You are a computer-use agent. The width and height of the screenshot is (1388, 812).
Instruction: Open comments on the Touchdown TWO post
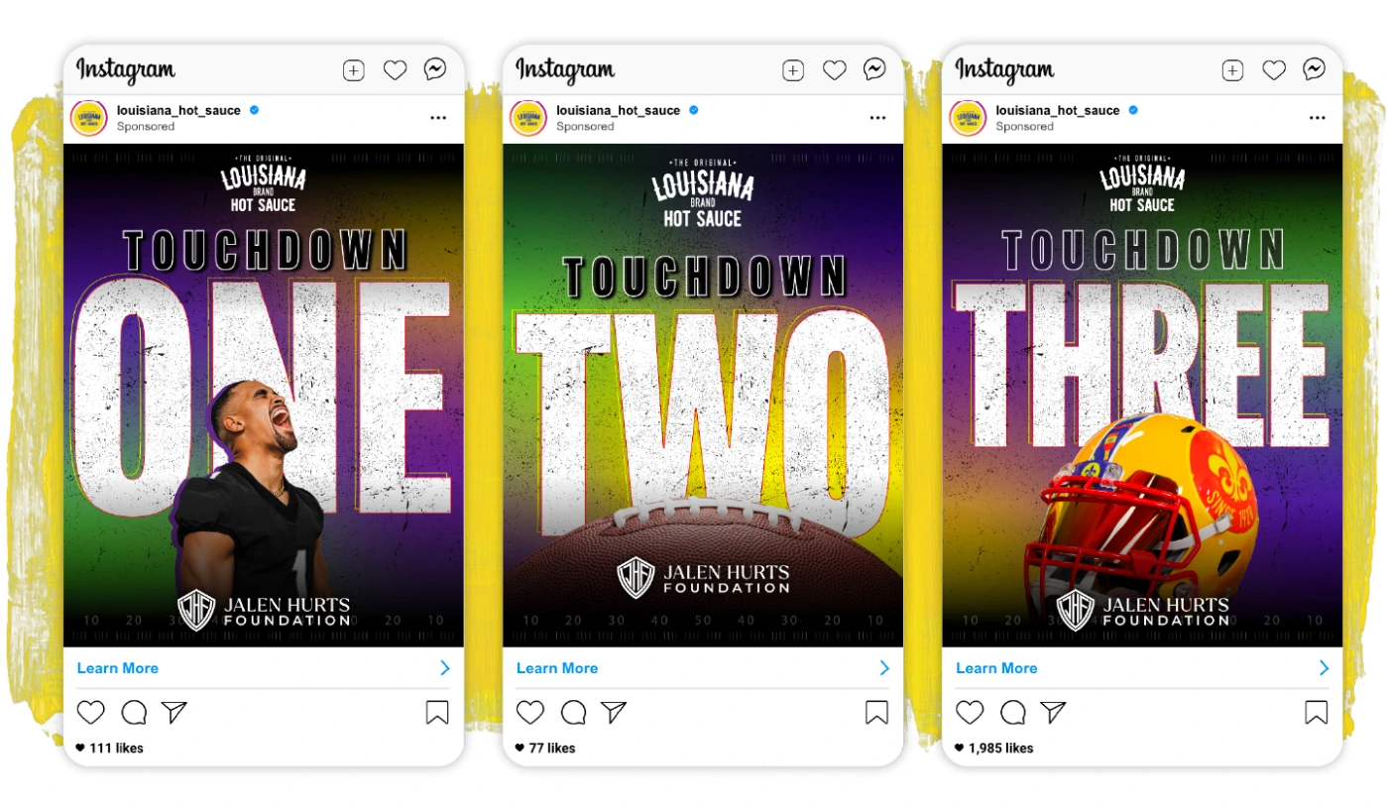point(573,712)
